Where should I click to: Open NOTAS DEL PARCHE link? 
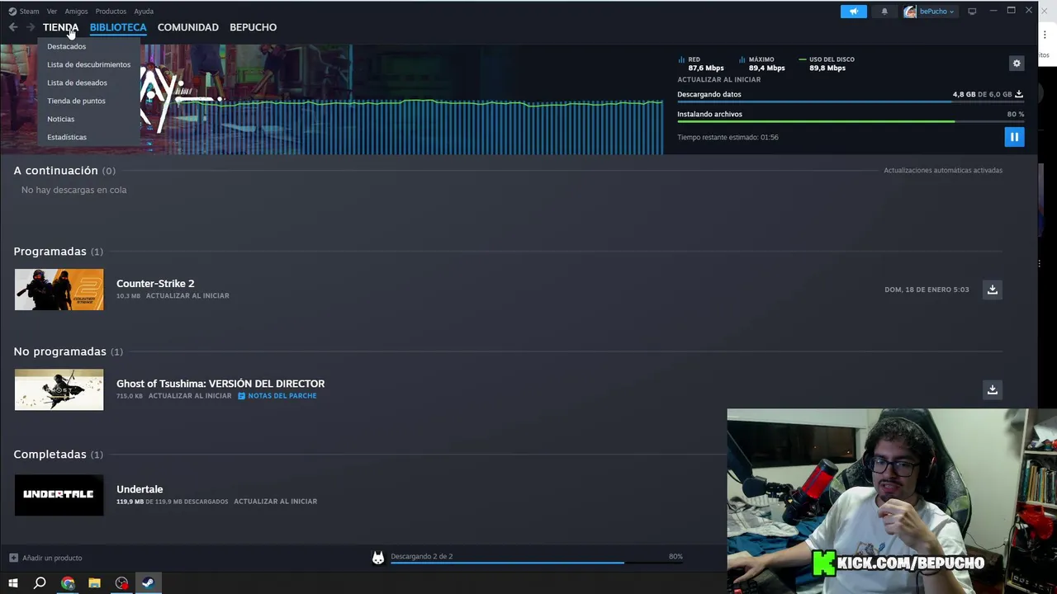point(277,396)
